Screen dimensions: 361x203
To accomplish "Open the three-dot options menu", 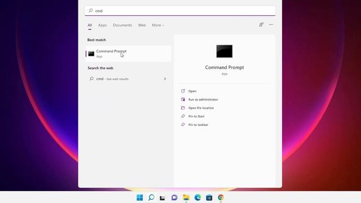I will (271, 25).
